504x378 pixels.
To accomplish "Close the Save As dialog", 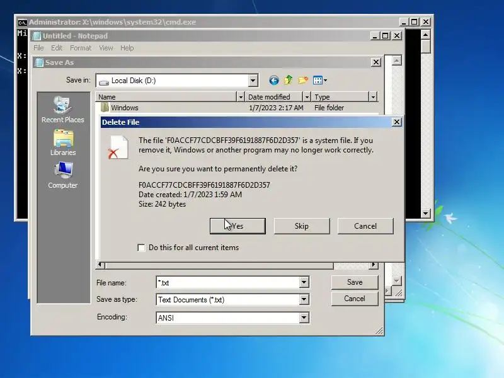I will coord(375,62).
